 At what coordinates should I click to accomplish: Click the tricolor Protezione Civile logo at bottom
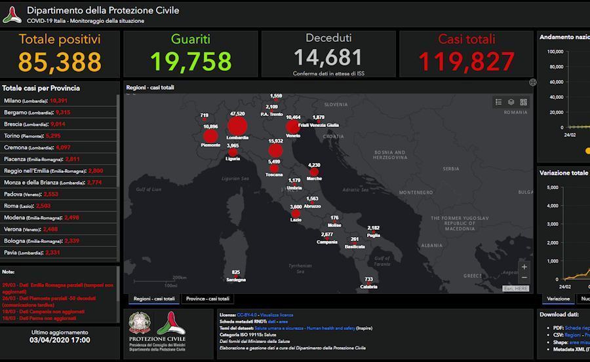point(171,323)
